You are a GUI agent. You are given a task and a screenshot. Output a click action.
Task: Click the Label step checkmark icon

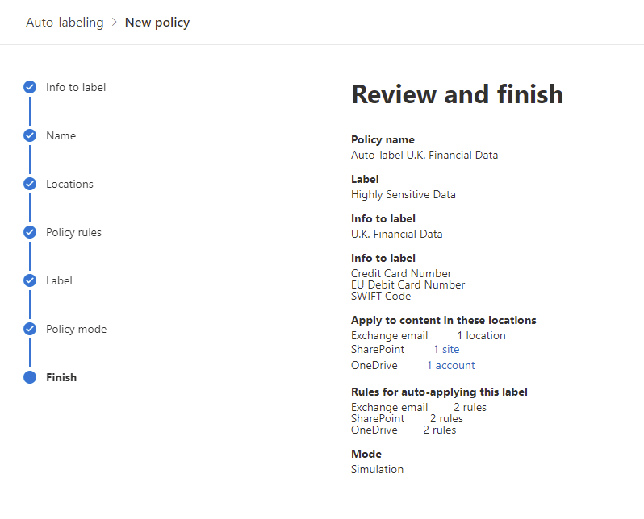click(30, 280)
